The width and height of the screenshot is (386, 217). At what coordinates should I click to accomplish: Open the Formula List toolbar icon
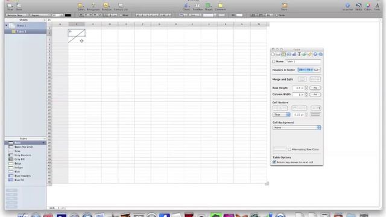(x=121, y=7)
